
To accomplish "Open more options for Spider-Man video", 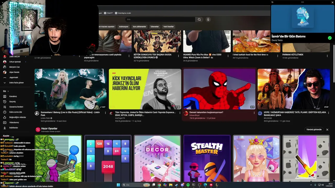I will click(254, 113).
